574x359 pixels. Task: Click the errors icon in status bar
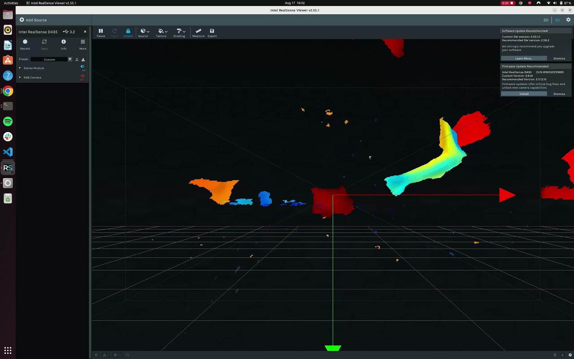click(96, 355)
